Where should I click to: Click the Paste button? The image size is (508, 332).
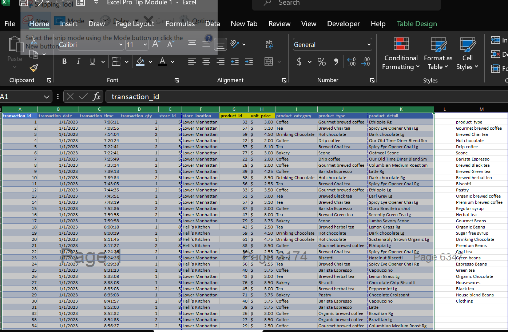click(15, 52)
